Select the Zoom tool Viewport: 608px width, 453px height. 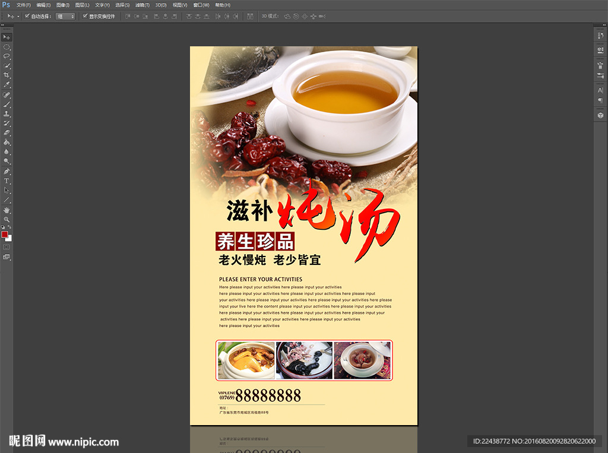pos(7,220)
